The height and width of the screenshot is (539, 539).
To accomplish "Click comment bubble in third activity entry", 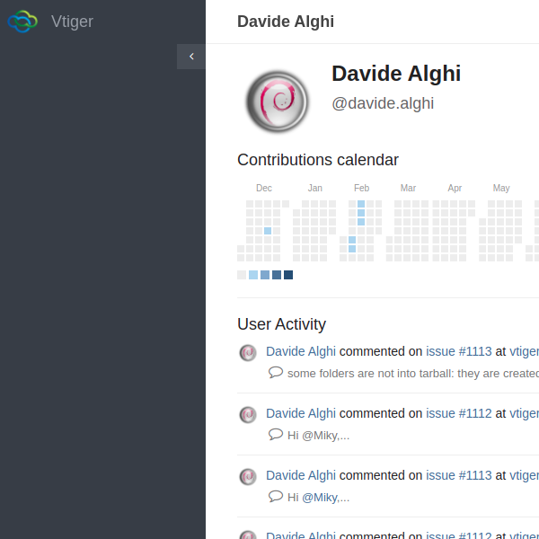I will point(276,497).
